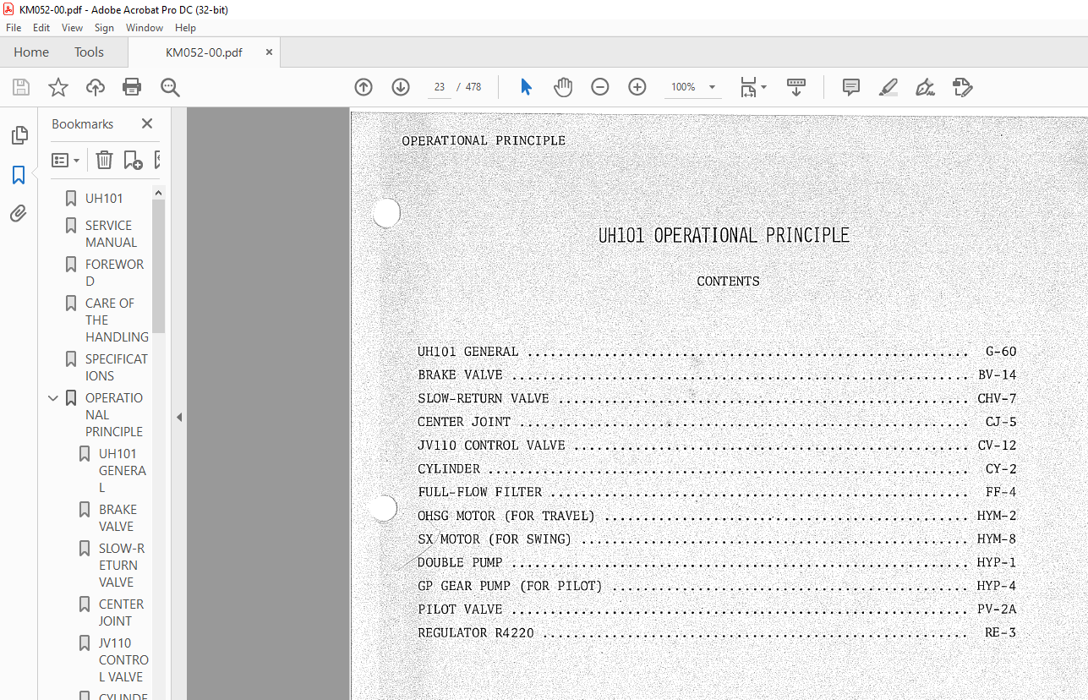The height and width of the screenshot is (700, 1088).
Task: Open the zoom level dropdown
Action: point(712,87)
